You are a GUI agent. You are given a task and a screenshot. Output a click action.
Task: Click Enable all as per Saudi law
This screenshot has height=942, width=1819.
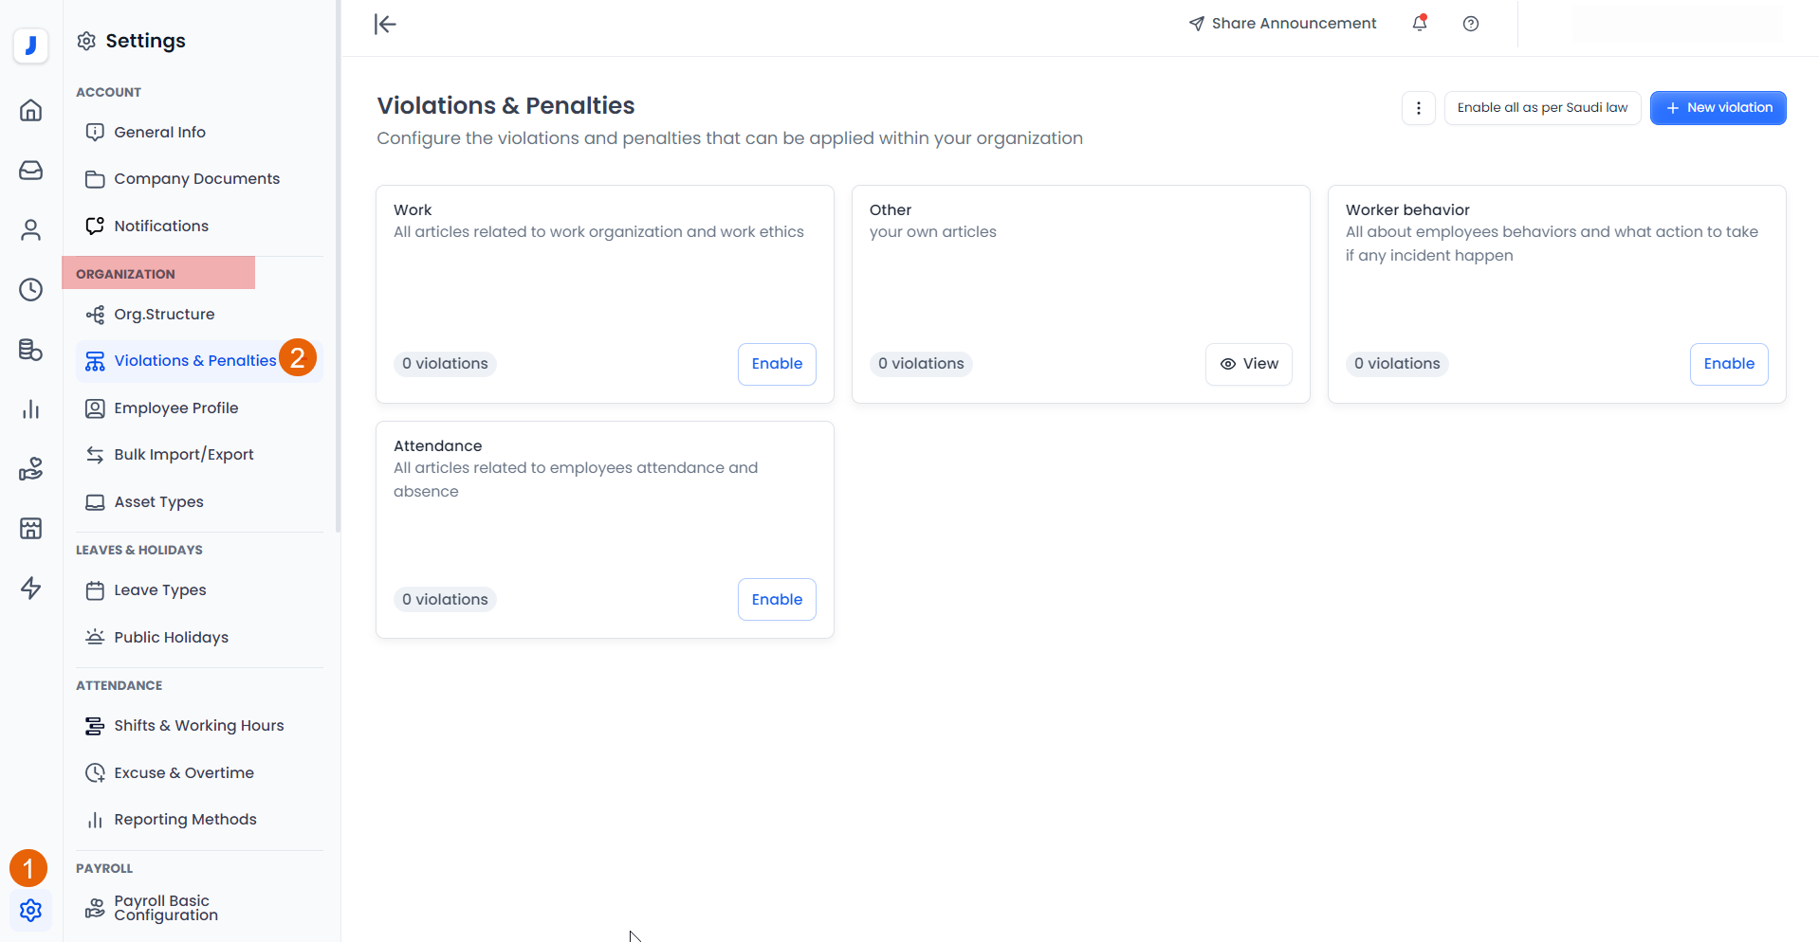(1541, 108)
